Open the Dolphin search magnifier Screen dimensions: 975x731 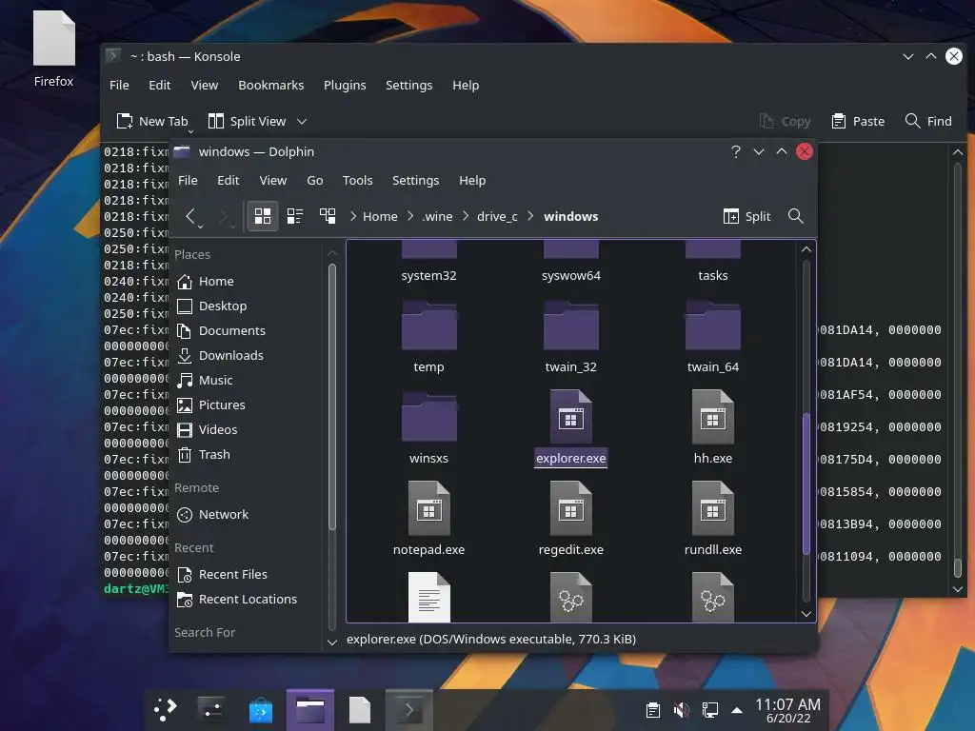click(795, 216)
